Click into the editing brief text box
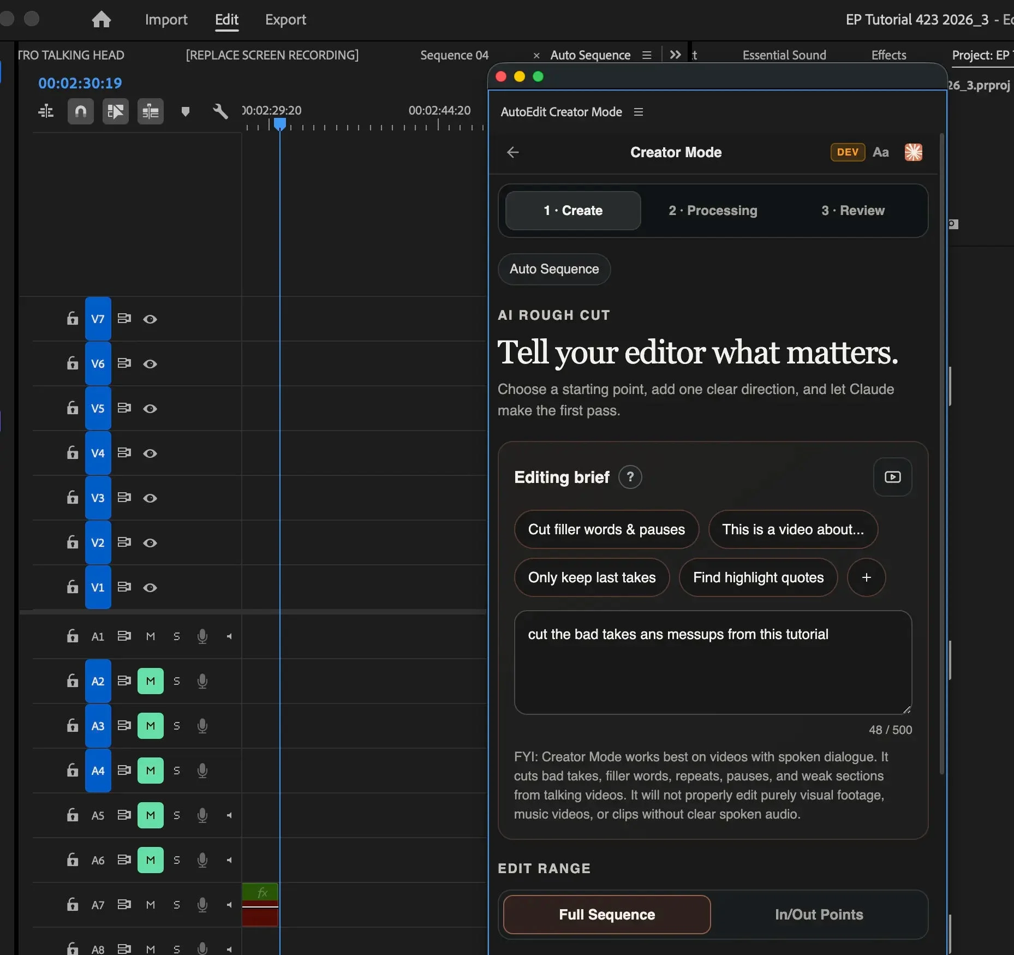 click(x=713, y=662)
